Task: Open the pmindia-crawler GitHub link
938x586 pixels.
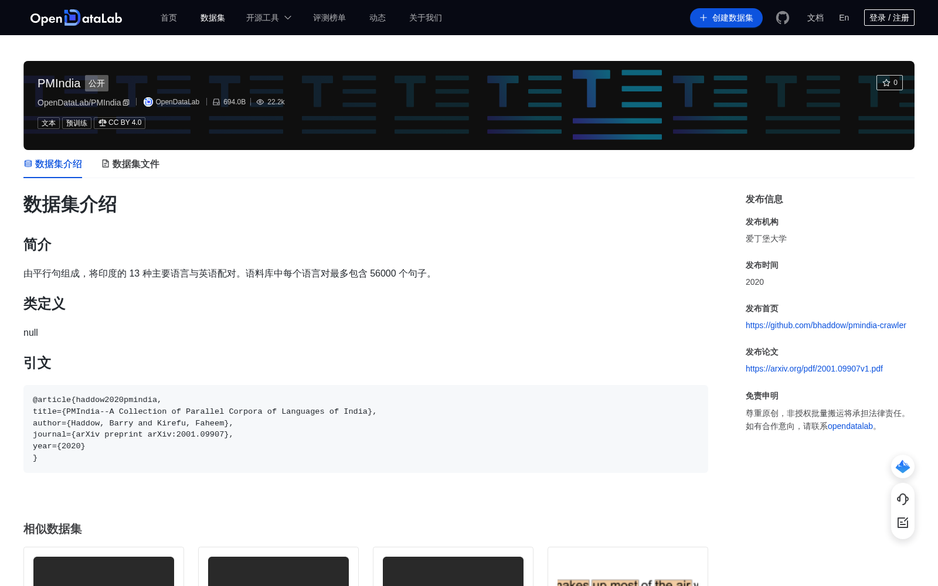Action: [x=826, y=325]
